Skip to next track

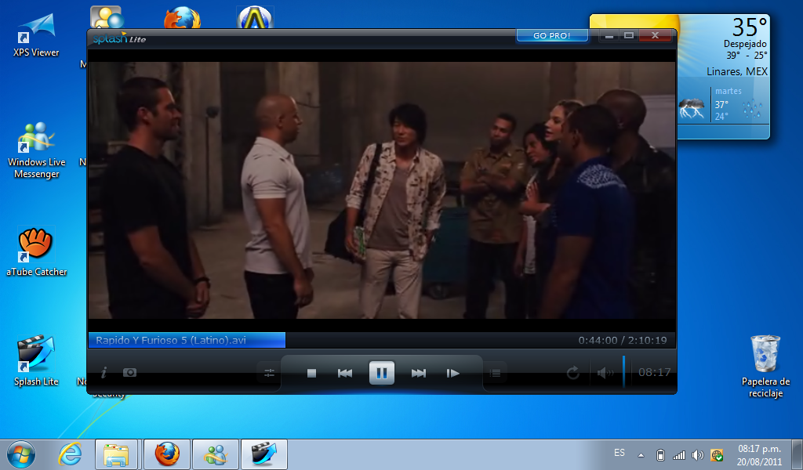point(419,374)
